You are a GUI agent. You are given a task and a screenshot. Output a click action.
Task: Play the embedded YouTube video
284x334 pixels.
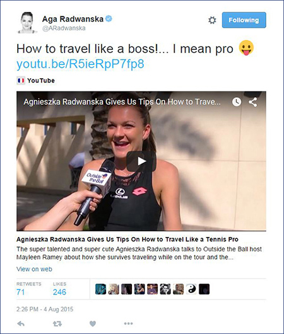[141, 161]
